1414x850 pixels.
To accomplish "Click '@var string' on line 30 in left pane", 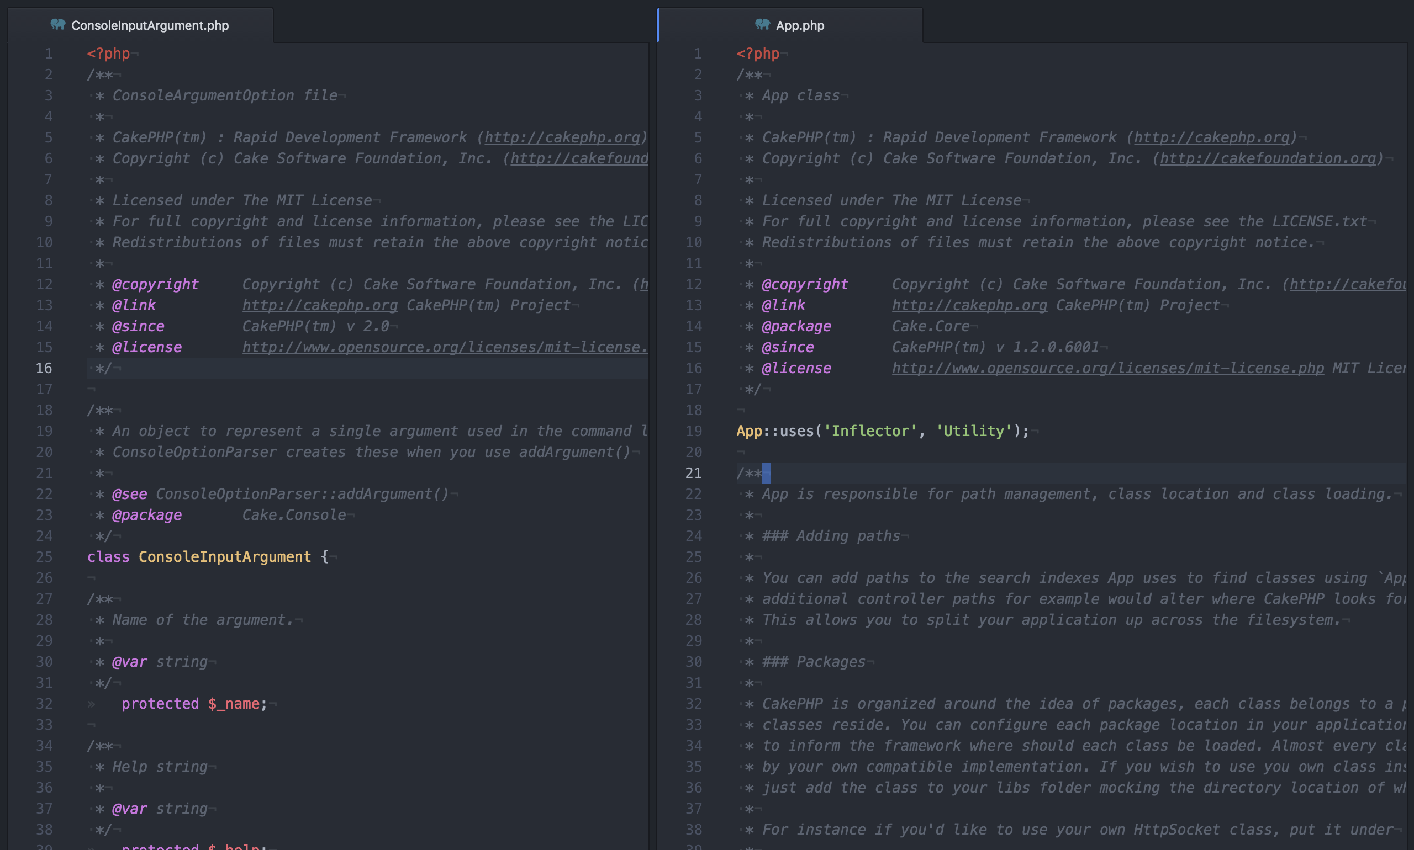I will [160, 662].
